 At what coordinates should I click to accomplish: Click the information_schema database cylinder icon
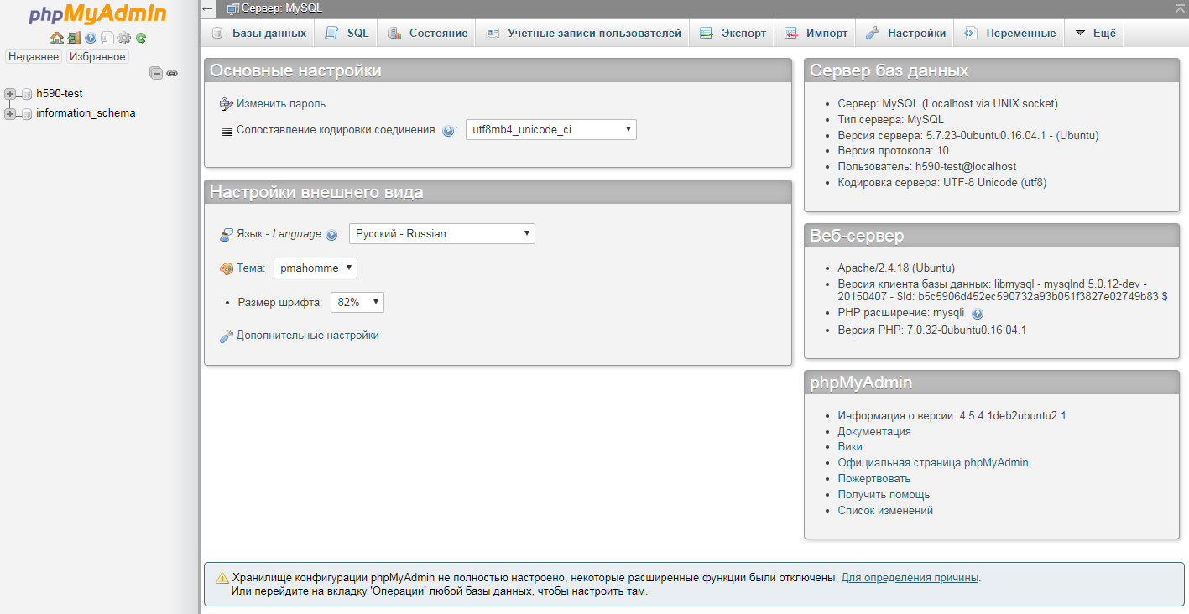[27, 113]
